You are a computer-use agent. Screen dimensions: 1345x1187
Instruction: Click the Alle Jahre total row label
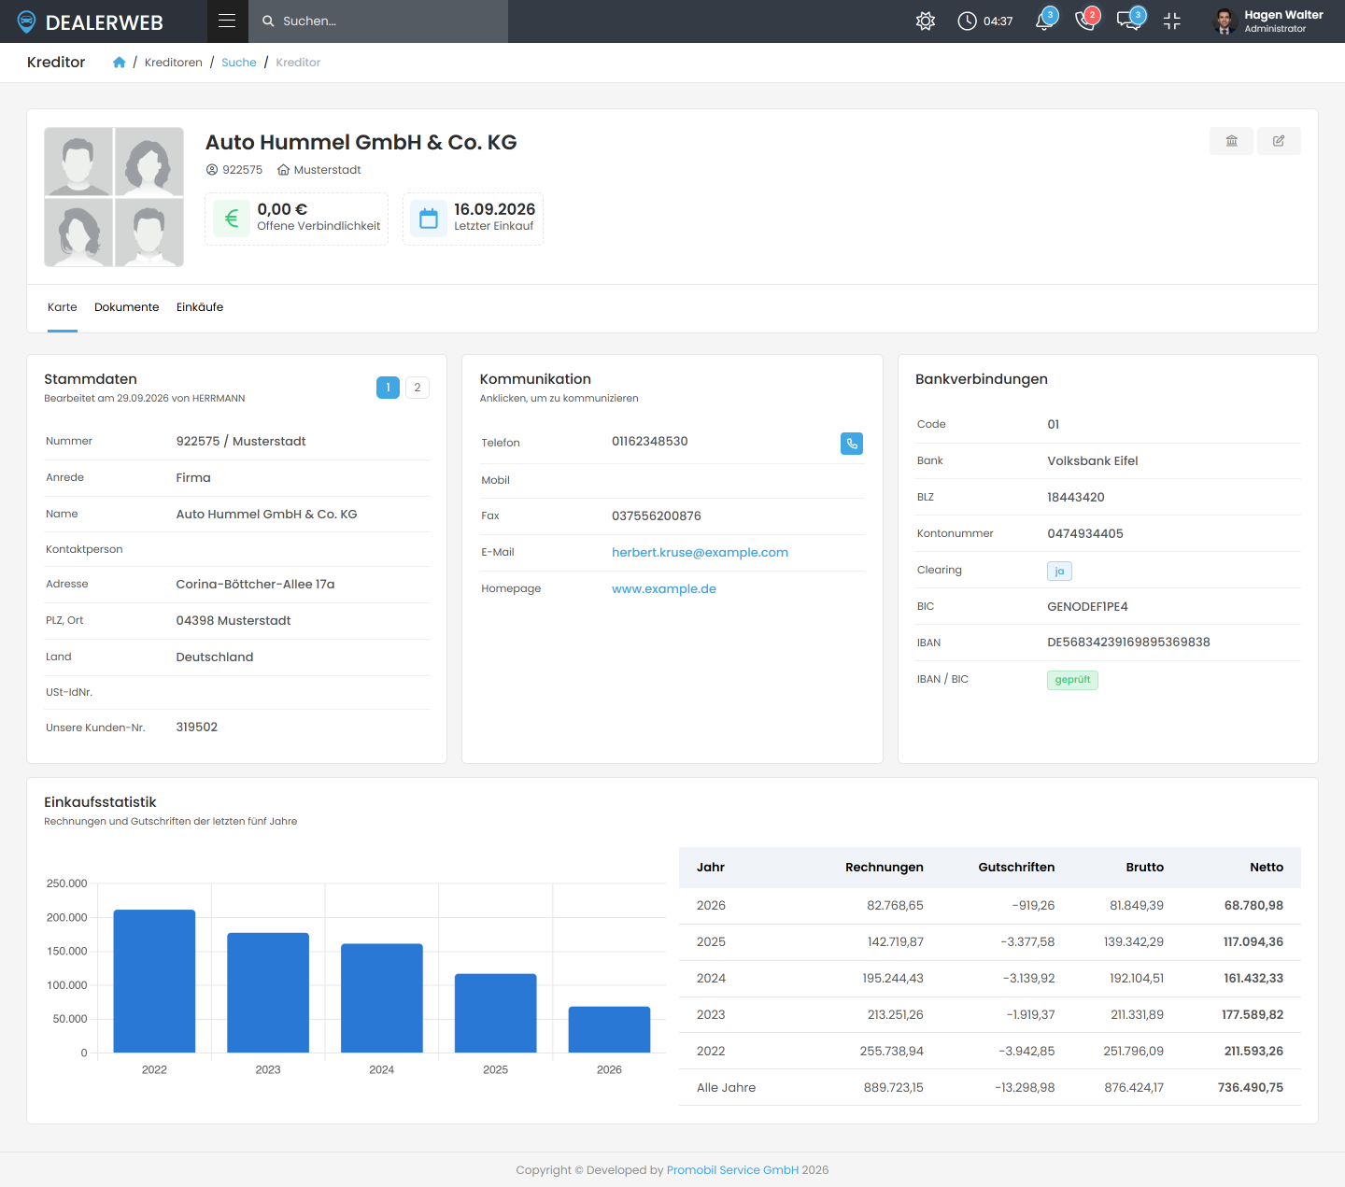tap(727, 1088)
